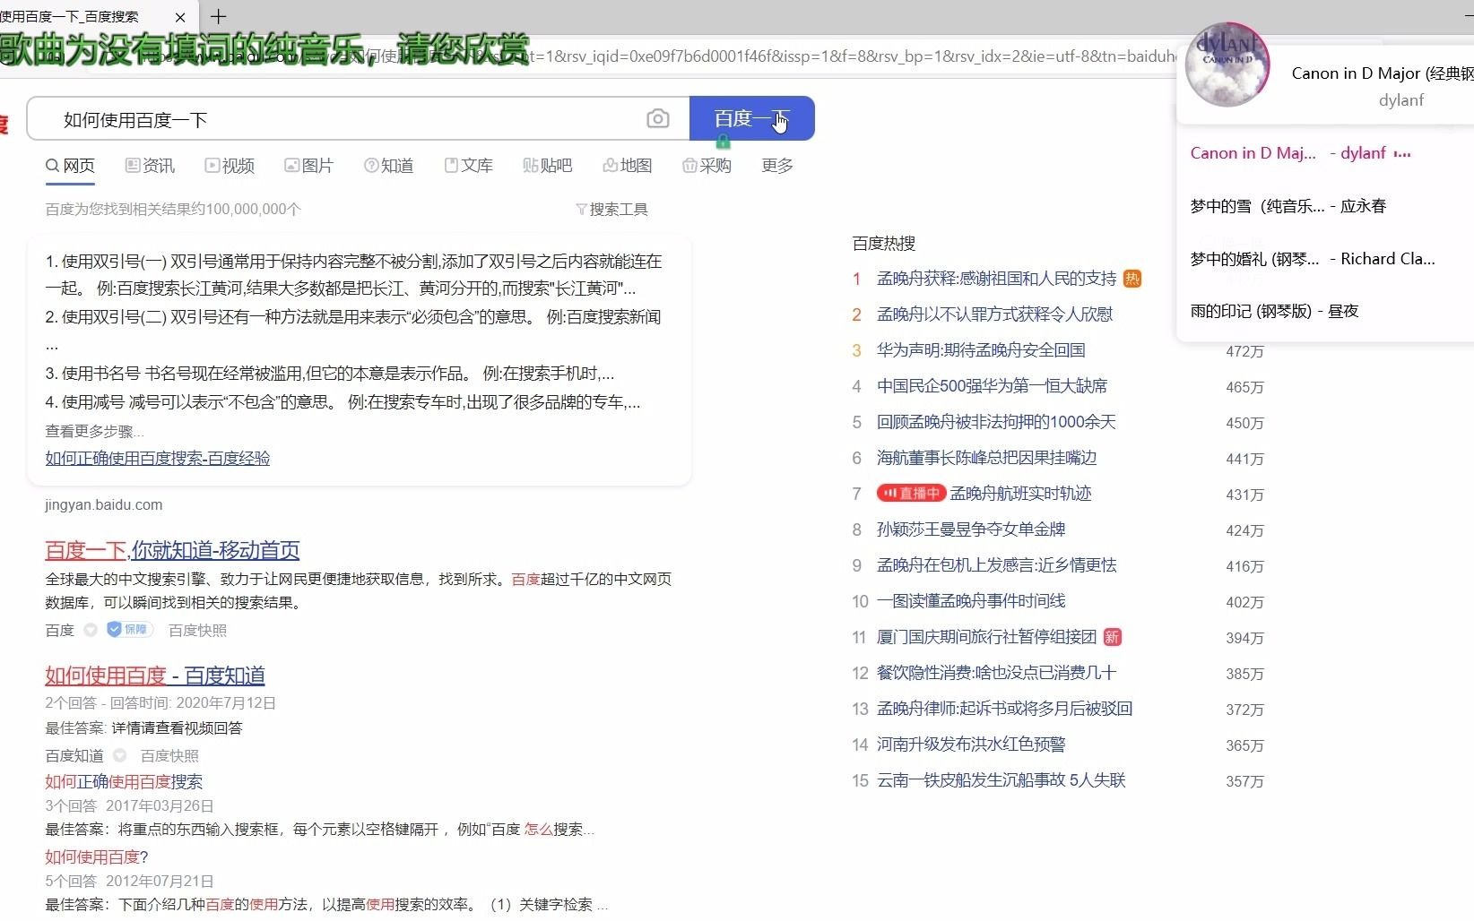The height and width of the screenshot is (921, 1474).
Task: Open hot search 海航董事长陈峰总把因果挂嘴边
Action: coord(986,458)
